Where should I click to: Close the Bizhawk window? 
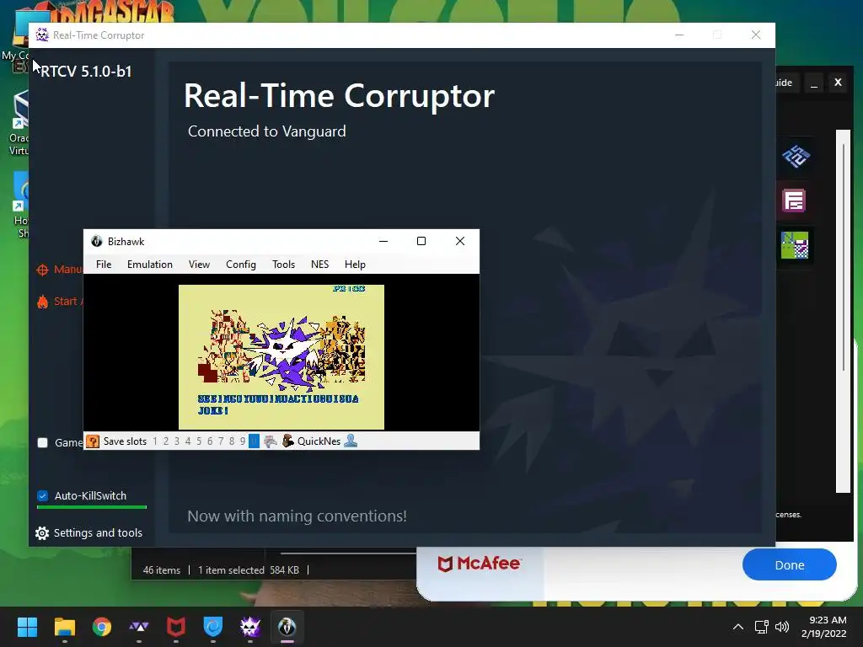[x=460, y=241]
